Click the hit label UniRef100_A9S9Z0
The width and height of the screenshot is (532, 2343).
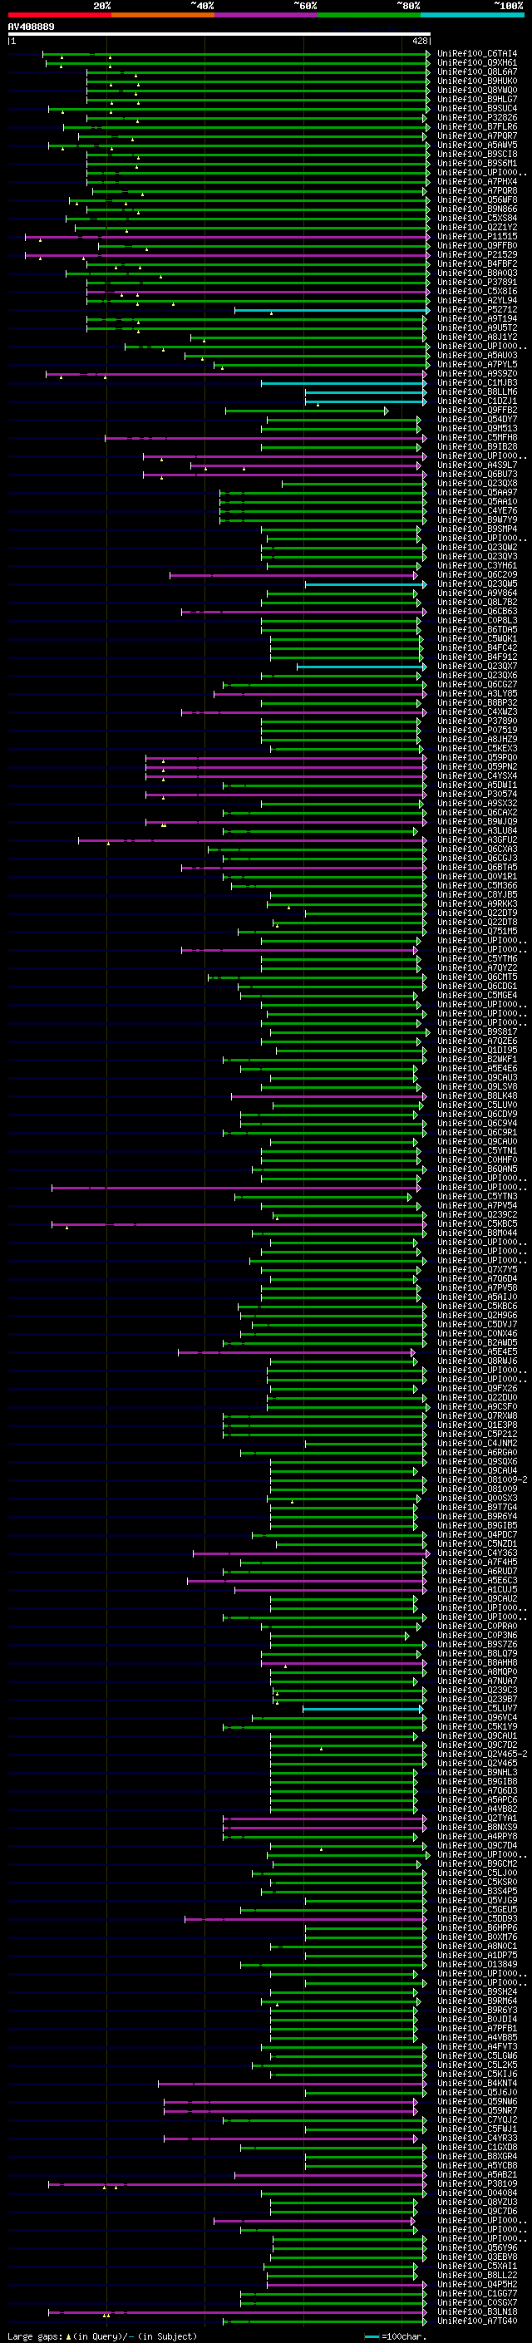click(477, 374)
